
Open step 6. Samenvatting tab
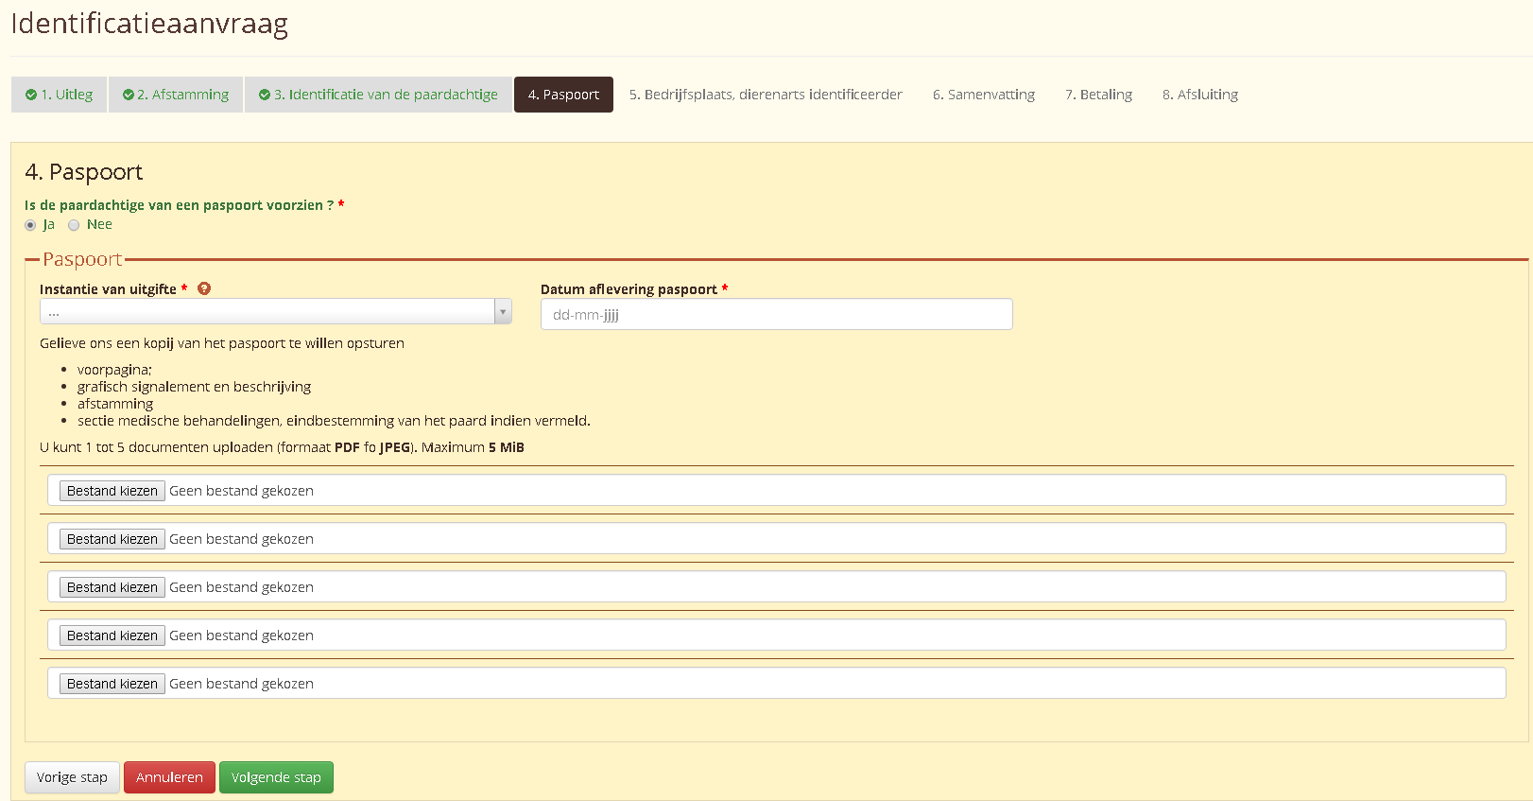pos(984,95)
